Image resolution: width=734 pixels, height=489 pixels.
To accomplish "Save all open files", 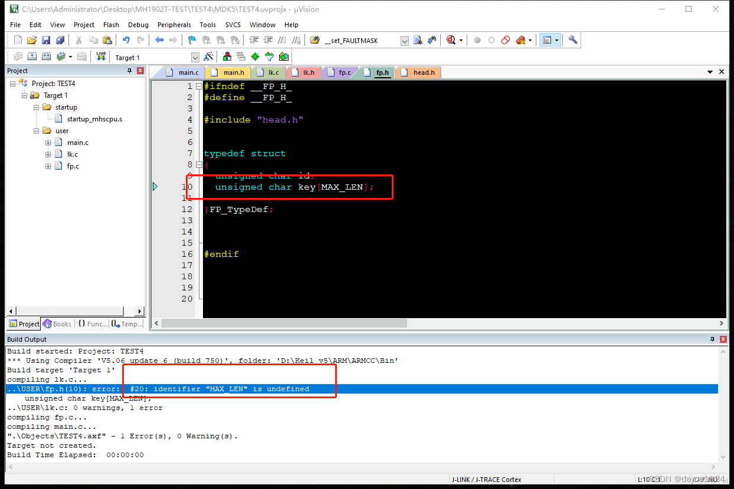I will (60, 40).
